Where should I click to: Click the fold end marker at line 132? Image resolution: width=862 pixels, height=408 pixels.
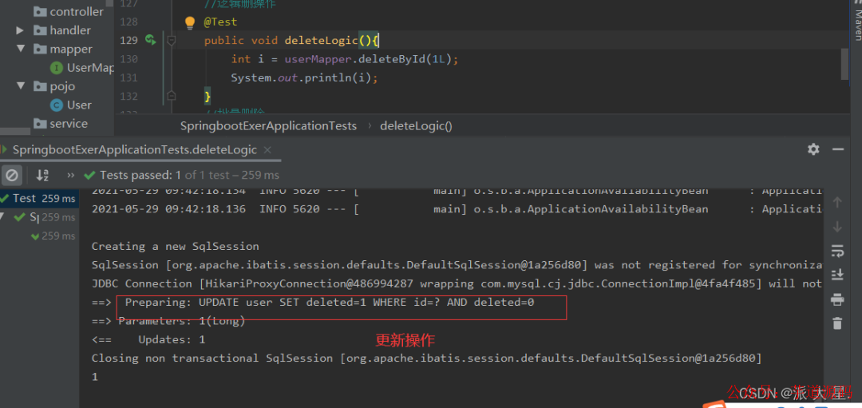tap(171, 96)
